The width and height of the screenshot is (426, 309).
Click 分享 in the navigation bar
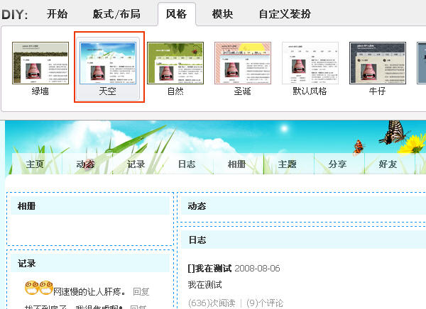[x=337, y=164]
